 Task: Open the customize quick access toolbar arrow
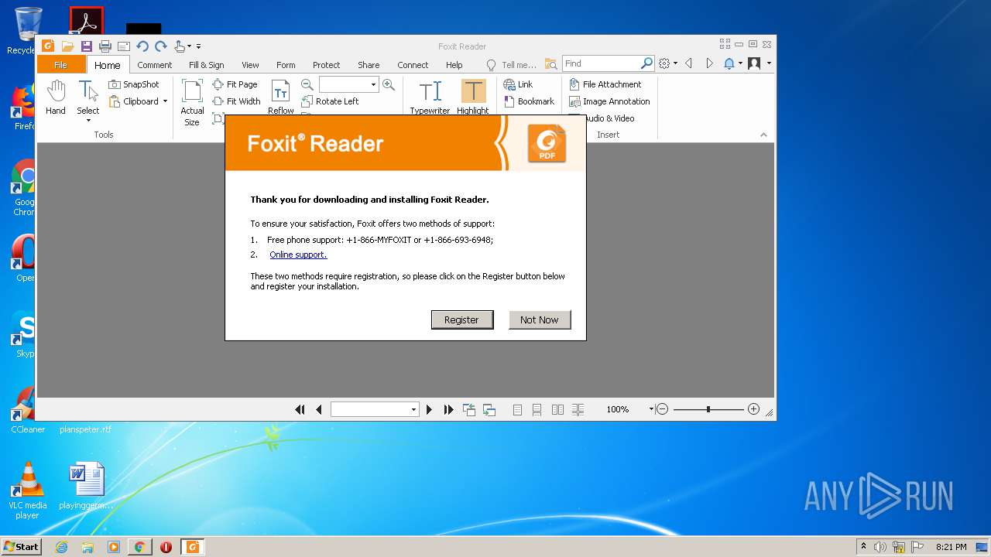click(198, 46)
